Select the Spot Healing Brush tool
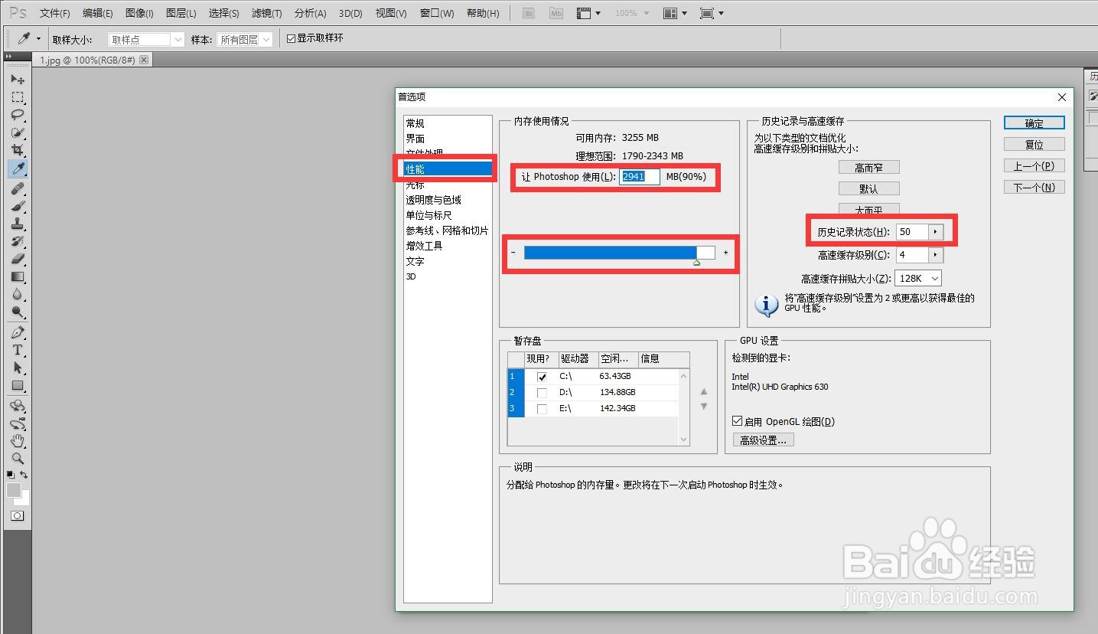 tap(17, 188)
